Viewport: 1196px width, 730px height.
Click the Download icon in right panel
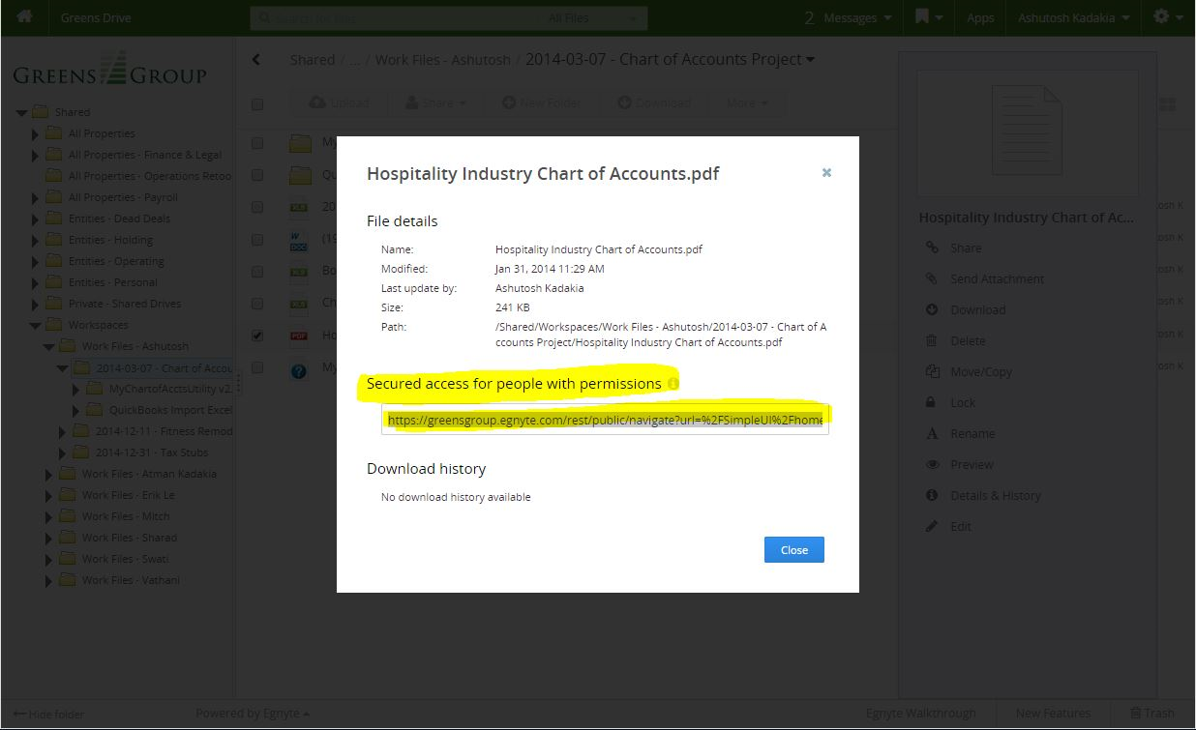pos(932,309)
